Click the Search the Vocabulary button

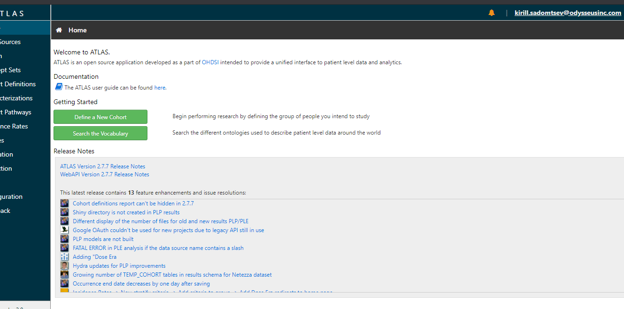(x=100, y=133)
